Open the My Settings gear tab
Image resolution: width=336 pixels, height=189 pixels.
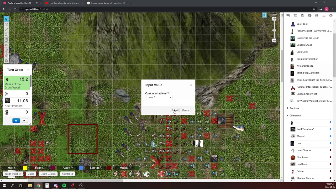pyautogui.click(x=331, y=15)
